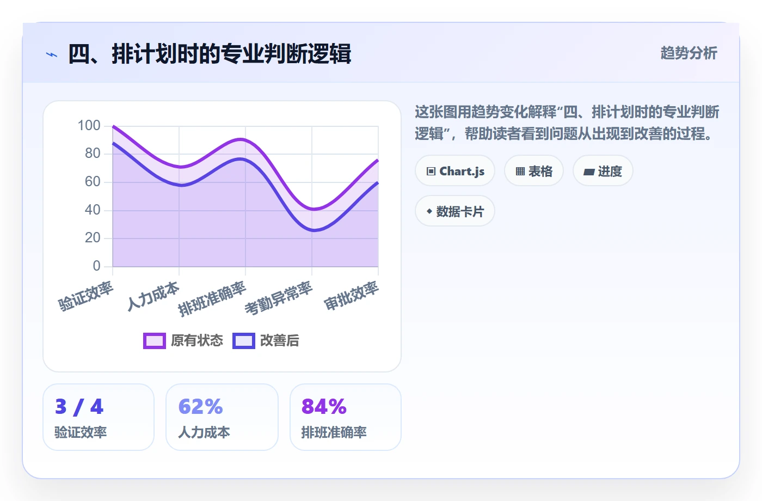
Task: Select the 进度 tag
Action: [x=603, y=171]
